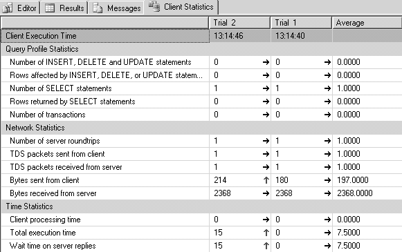The image size is (402, 252).
Task: Click the Trial 2 column header
Action: click(x=239, y=23)
